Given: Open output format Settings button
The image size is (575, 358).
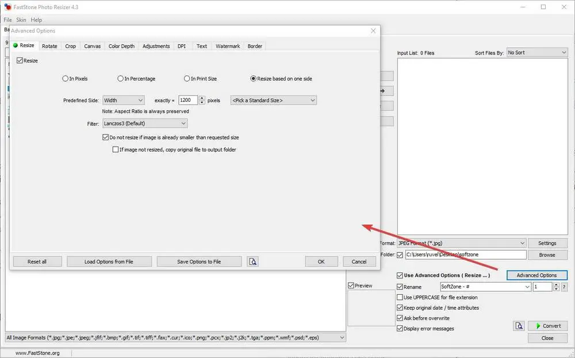Looking at the screenshot, I should (547, 243).
